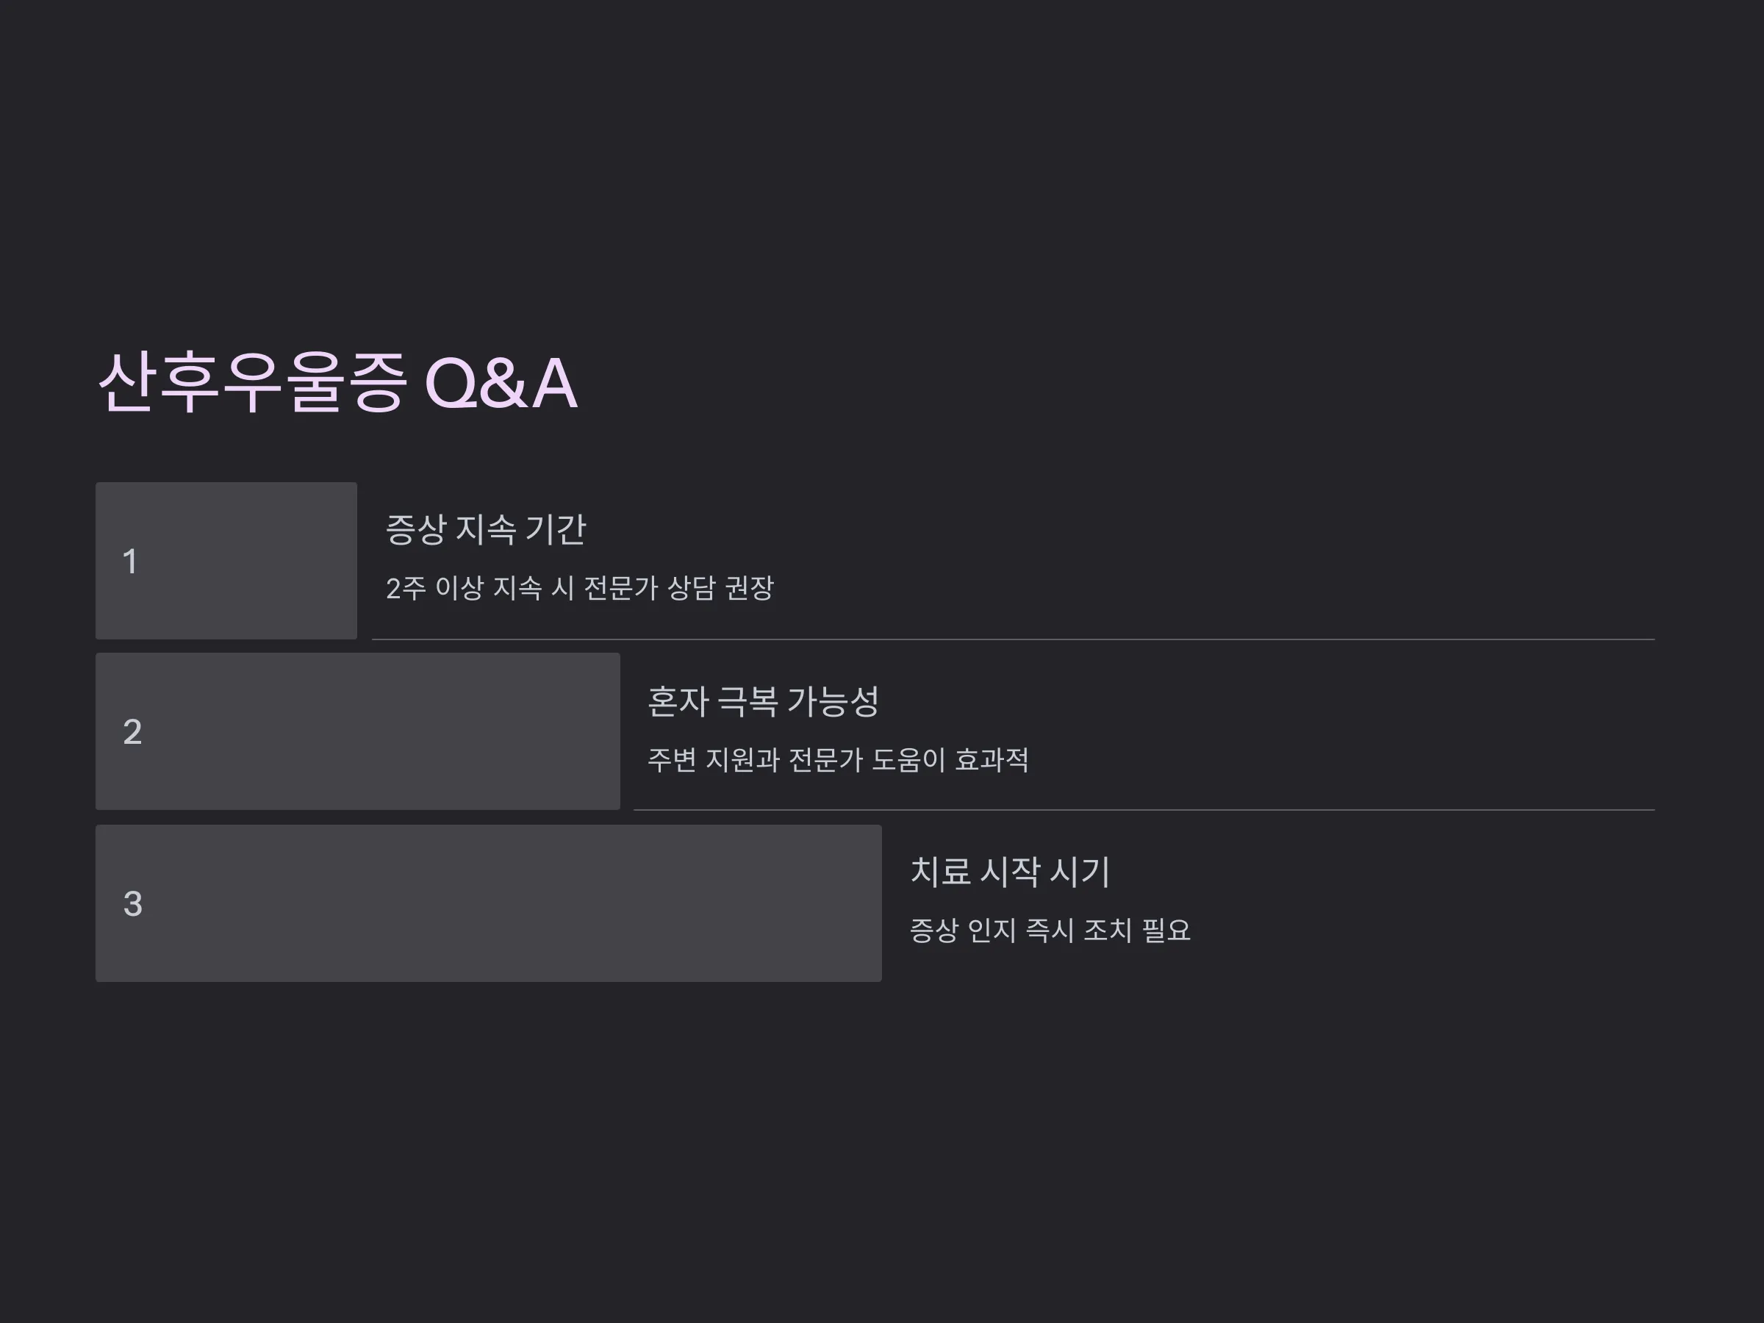Select the divider line under 증상 지속 기간 section
Viewport: 1764px width, 1323px height.
click(1013, 639)
